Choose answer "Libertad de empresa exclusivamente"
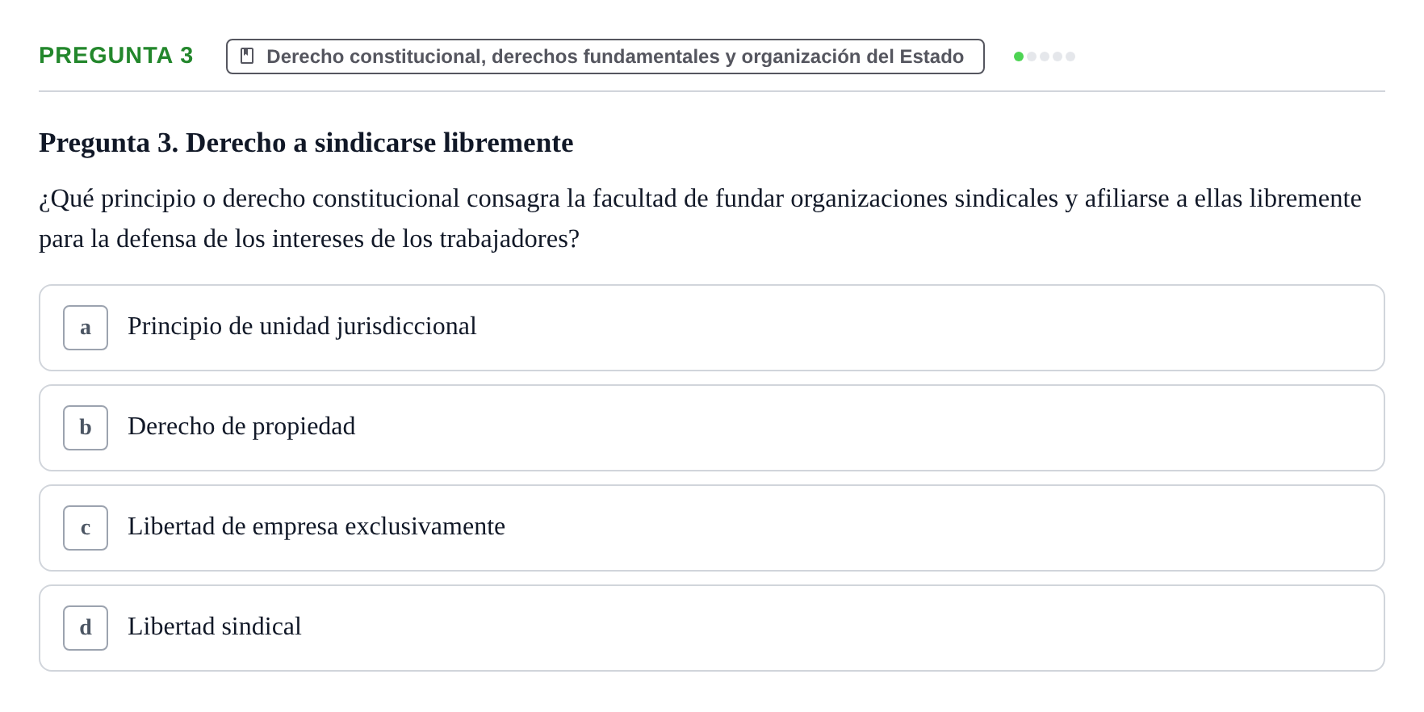Screen dimensions: 1424x712 pyautogui.click(x=712, y=528)
